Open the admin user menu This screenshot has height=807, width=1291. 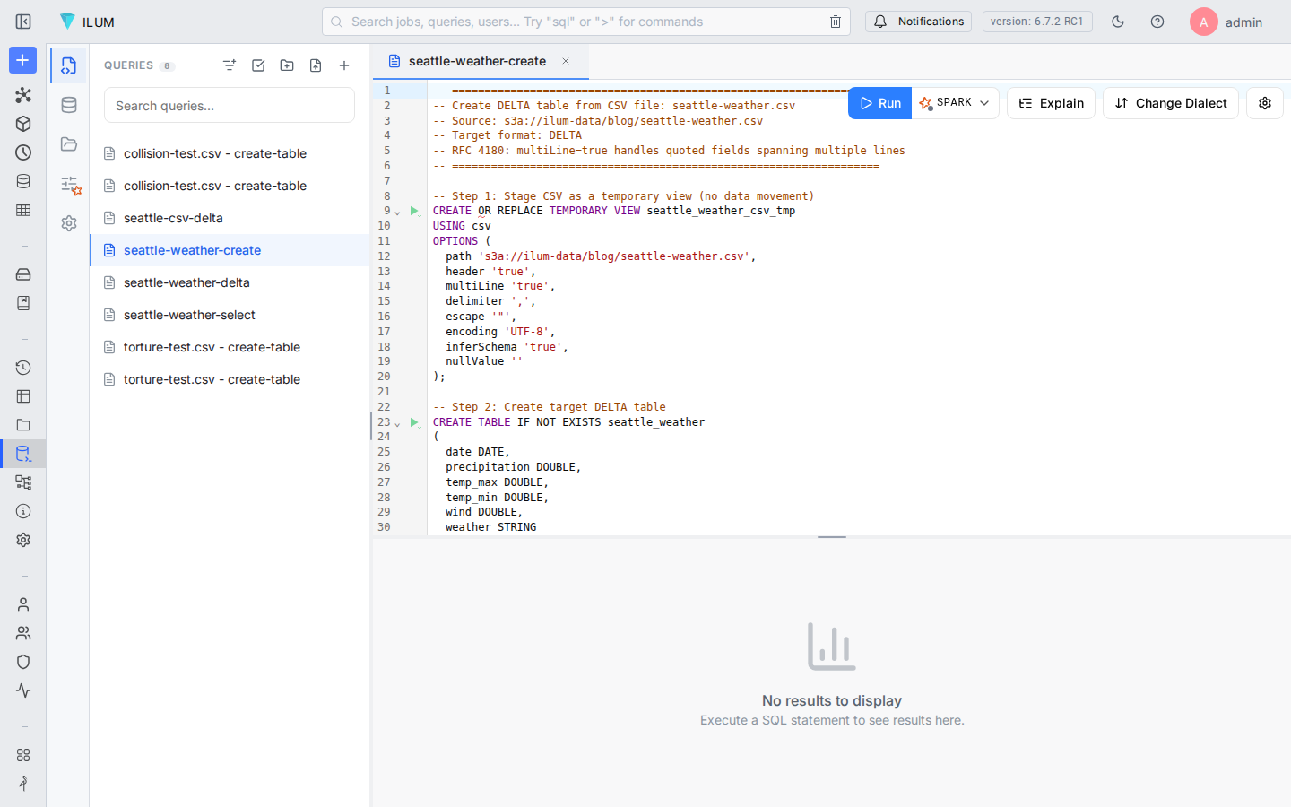[1226, 22]
